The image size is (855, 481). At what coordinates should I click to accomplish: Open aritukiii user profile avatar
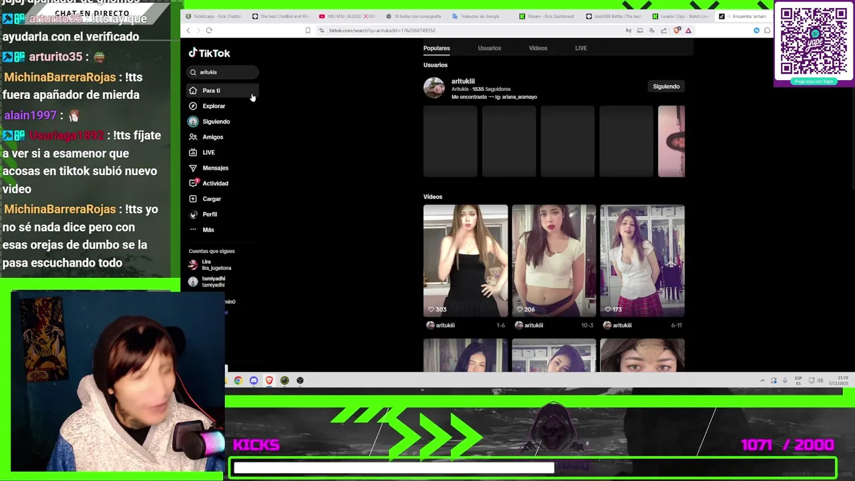click(x=434, y=88)
